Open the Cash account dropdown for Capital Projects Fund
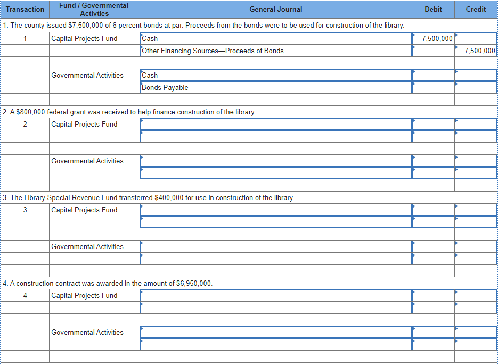The height and width of the screenshot is (364, 498). 276,38
